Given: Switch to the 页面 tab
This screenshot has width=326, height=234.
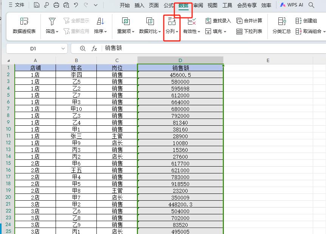Looking at the screenshot, I should tap(154, 5).
